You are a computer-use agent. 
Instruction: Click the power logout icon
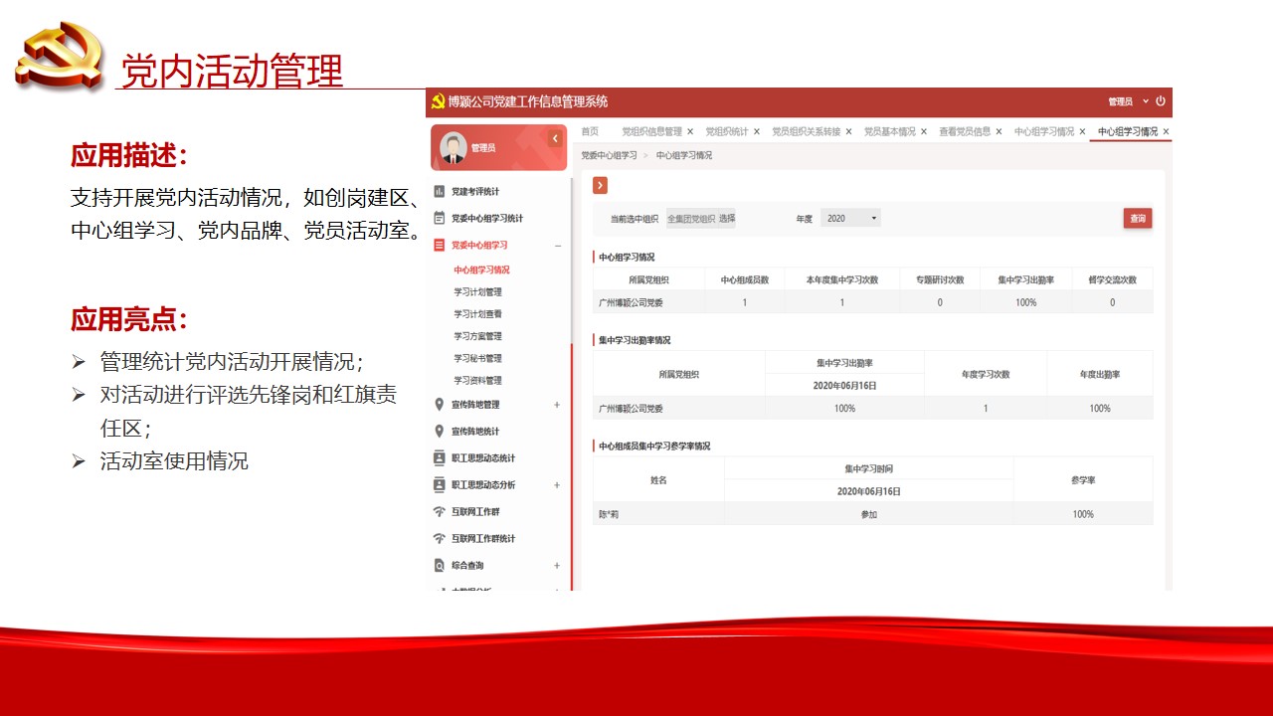[1161, 101]
